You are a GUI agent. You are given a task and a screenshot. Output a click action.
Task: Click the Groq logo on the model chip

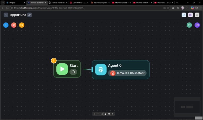tap(113, 73)
